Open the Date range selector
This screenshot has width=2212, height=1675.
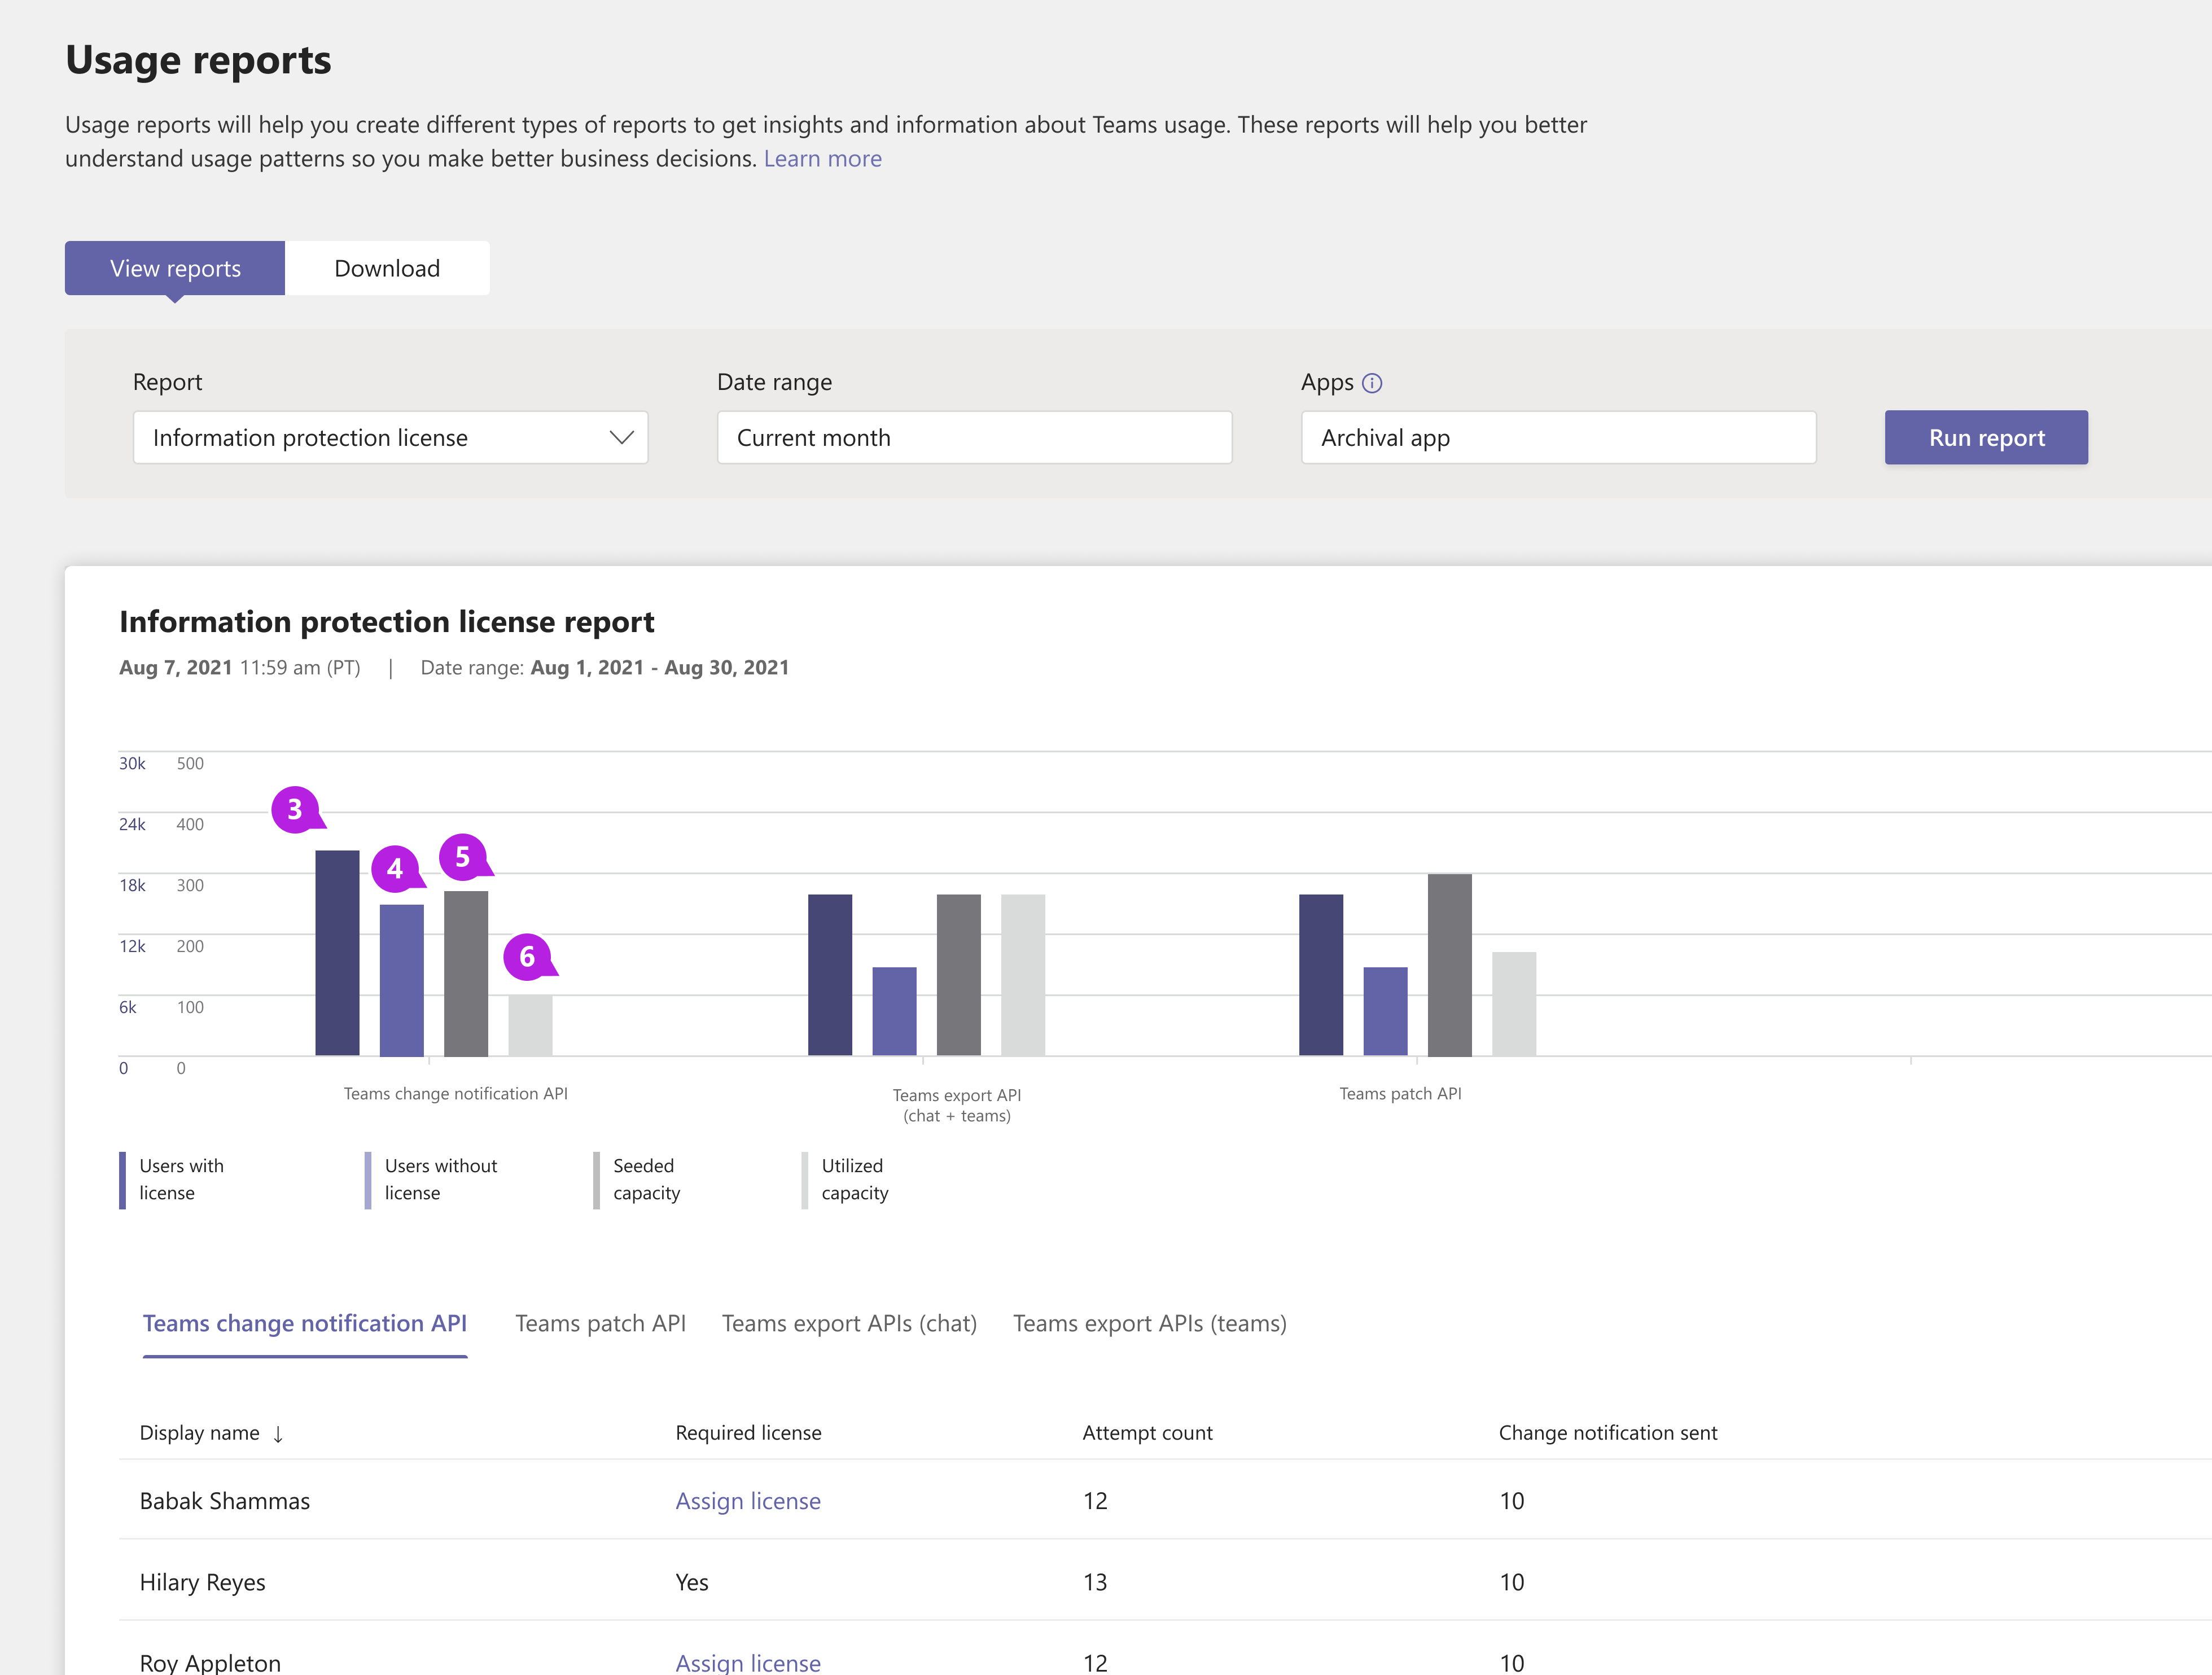click(x=973, y=436)
